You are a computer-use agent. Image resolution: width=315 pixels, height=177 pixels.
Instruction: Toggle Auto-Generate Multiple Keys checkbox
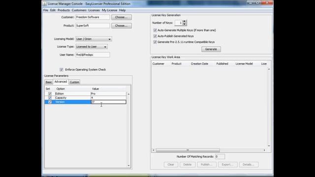[155, 30]
